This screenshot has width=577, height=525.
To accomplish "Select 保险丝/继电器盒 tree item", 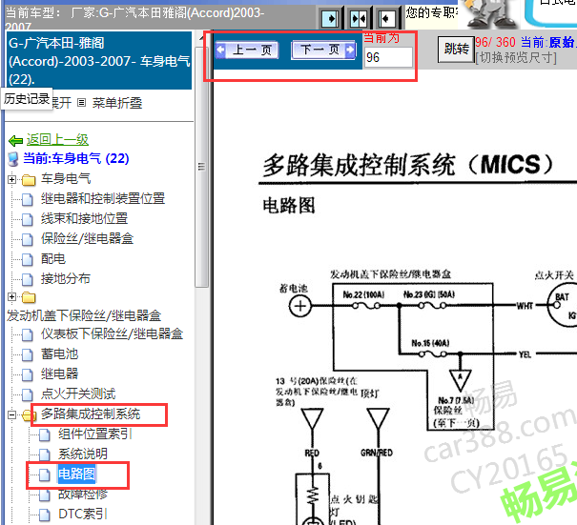I will pos(87,238).
